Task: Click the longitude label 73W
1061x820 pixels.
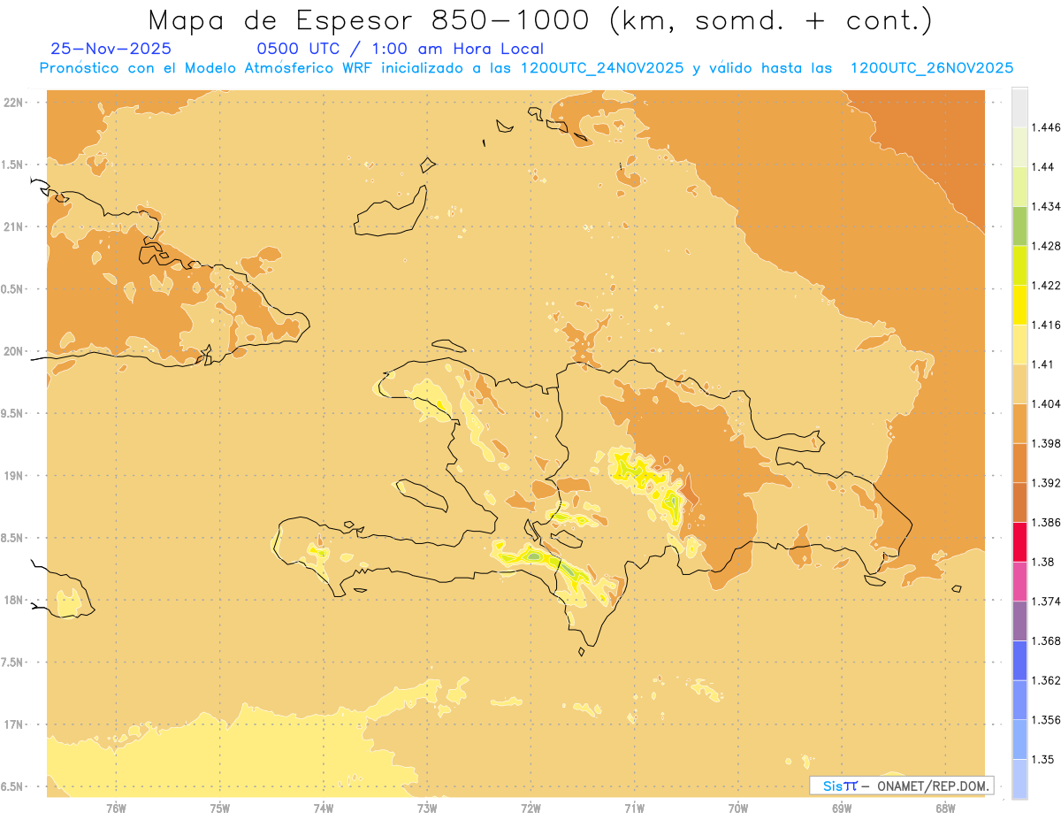Action: coord(427,808)
